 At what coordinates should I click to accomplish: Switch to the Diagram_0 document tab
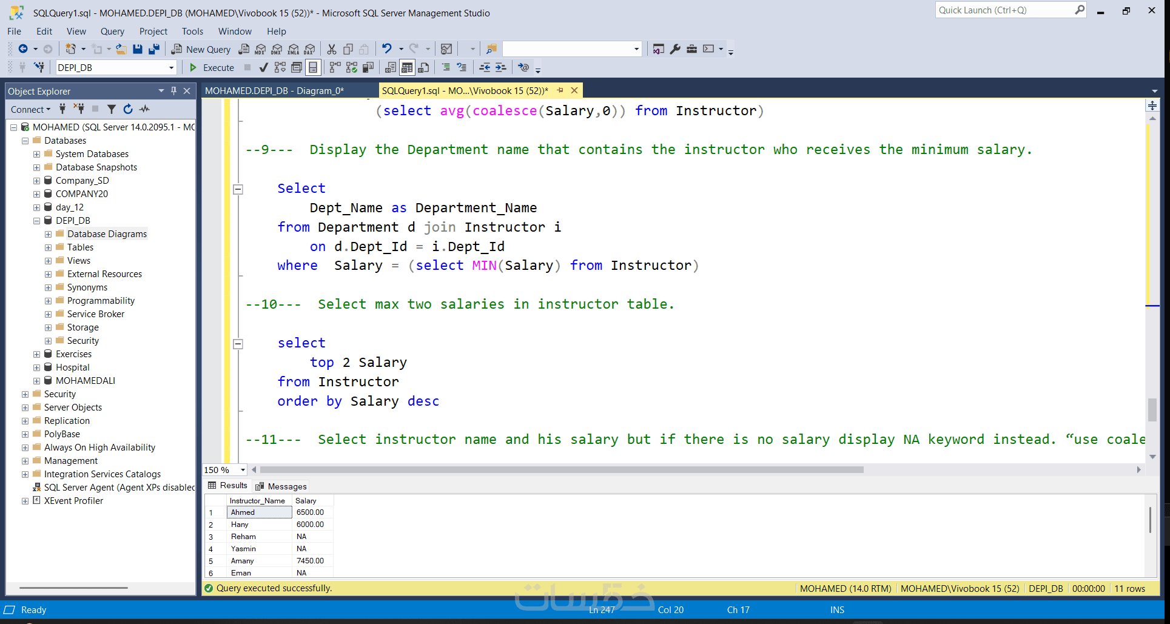[274, 91]
